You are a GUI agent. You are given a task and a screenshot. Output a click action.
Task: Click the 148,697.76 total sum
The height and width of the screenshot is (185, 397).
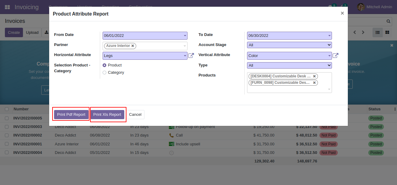click(307, 161)
